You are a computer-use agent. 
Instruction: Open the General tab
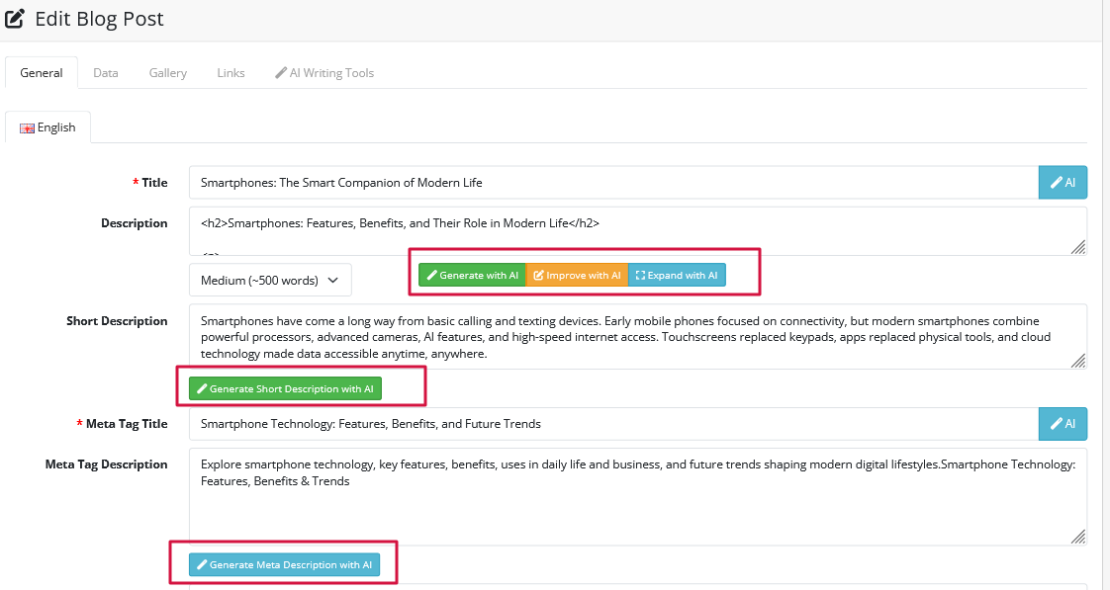[x=42, y=73]
